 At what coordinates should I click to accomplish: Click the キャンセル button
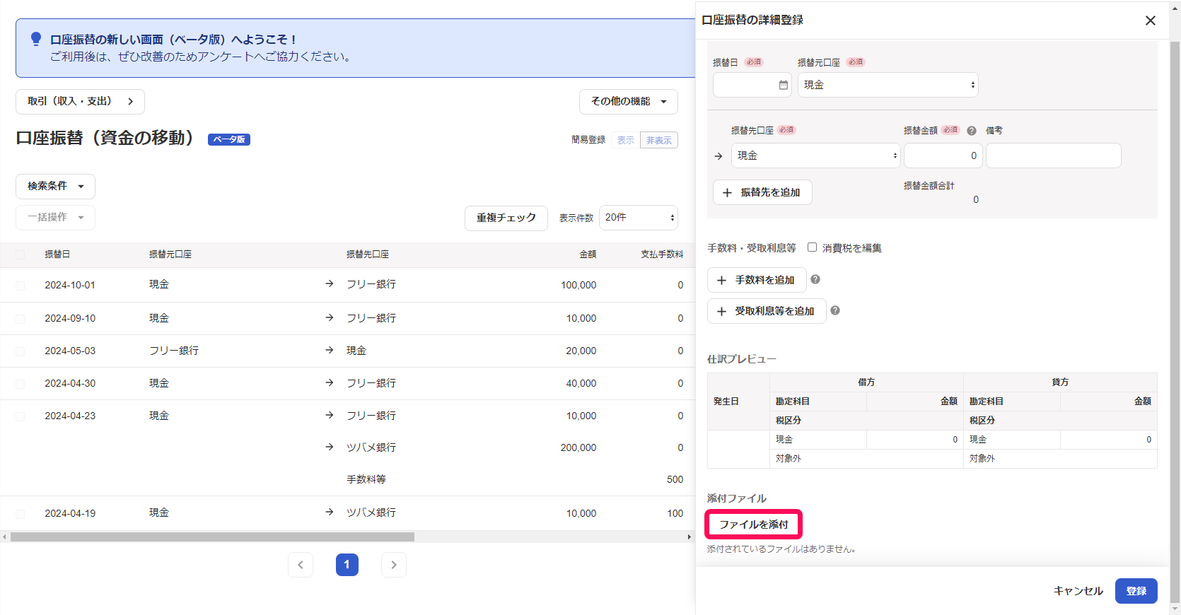point(1078,591)
